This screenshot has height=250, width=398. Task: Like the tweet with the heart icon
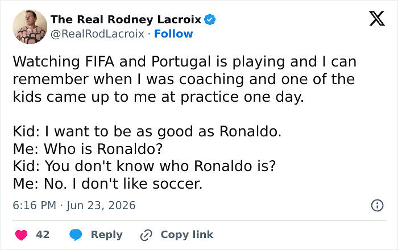coord(22,235)
